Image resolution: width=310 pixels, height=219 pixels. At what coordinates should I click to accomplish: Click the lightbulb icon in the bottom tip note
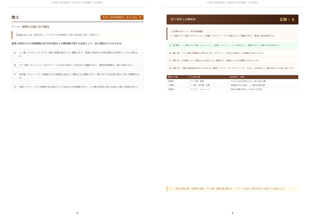[170, 189]
